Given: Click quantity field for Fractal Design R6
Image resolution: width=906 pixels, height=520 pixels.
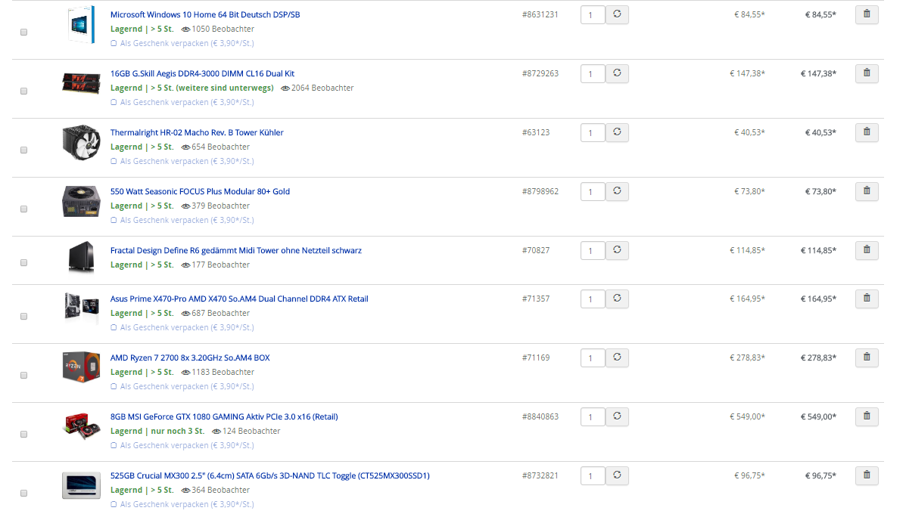Looking at the screenshot, I should coord(592,250).
